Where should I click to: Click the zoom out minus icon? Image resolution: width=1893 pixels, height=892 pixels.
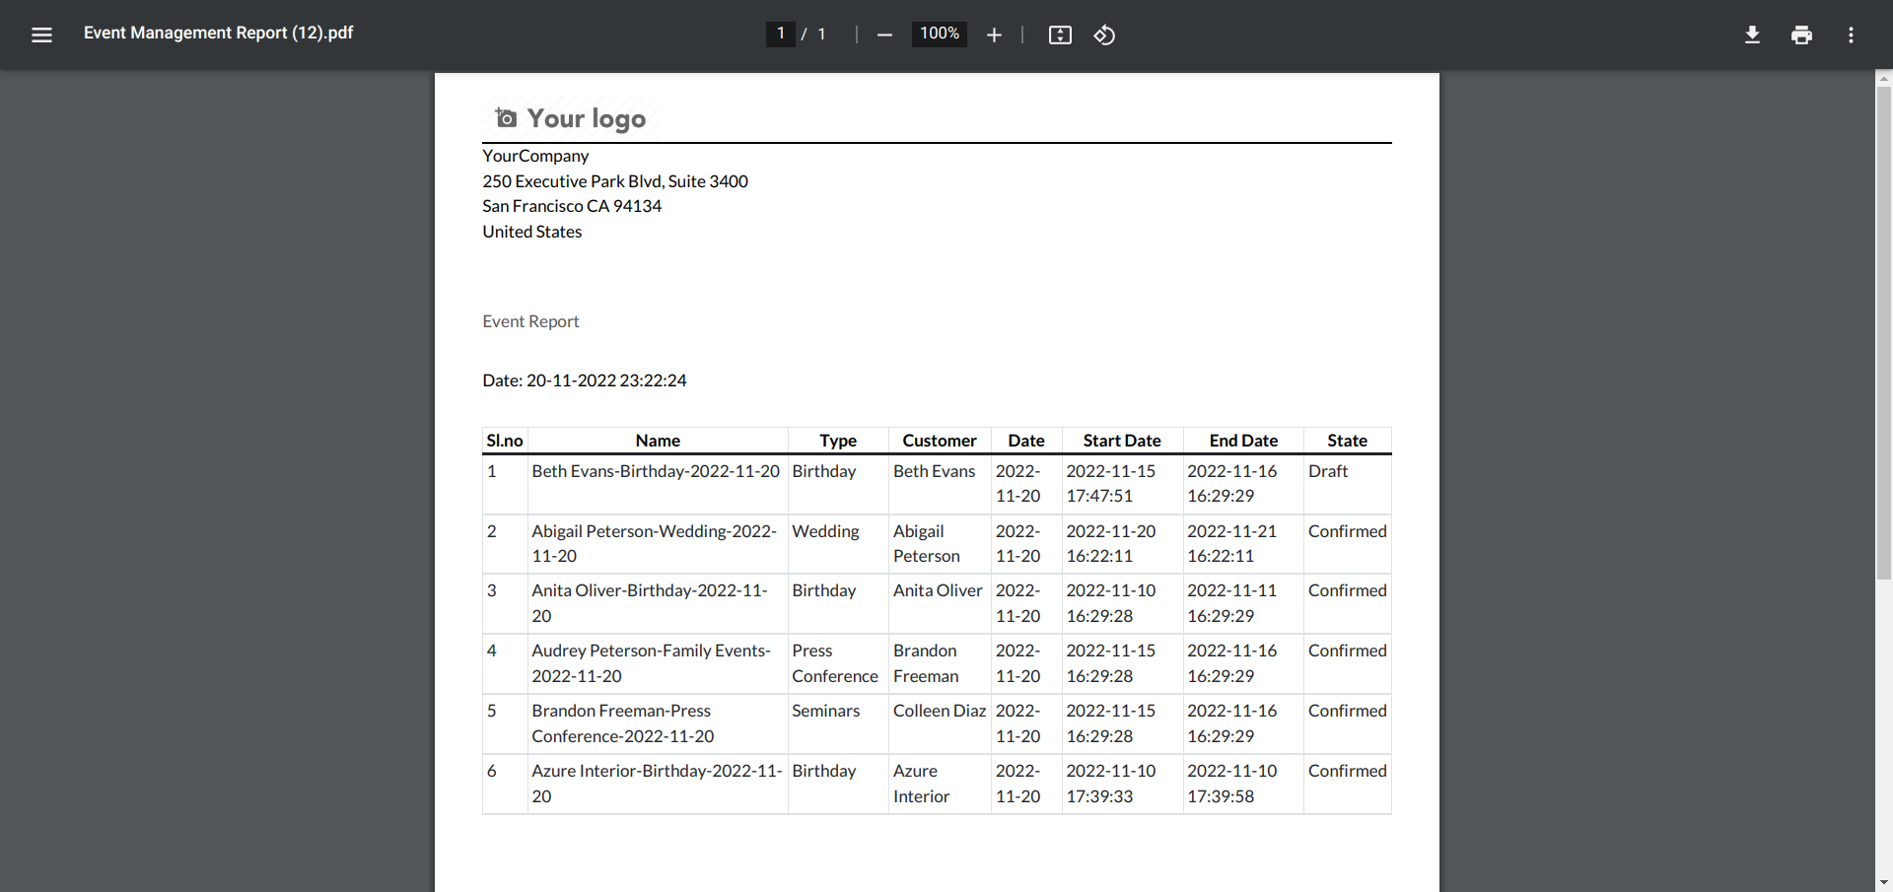coord(884,34)
